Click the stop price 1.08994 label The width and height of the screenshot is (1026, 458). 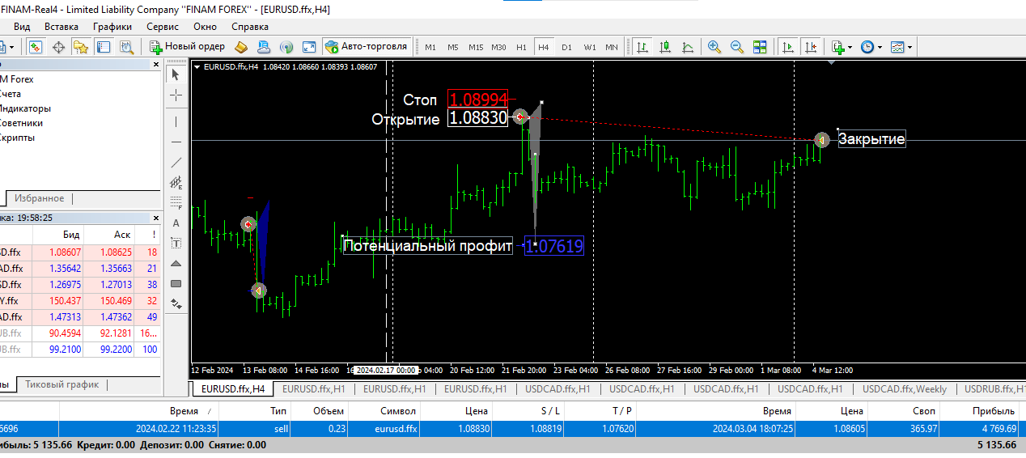click(478, 100)
